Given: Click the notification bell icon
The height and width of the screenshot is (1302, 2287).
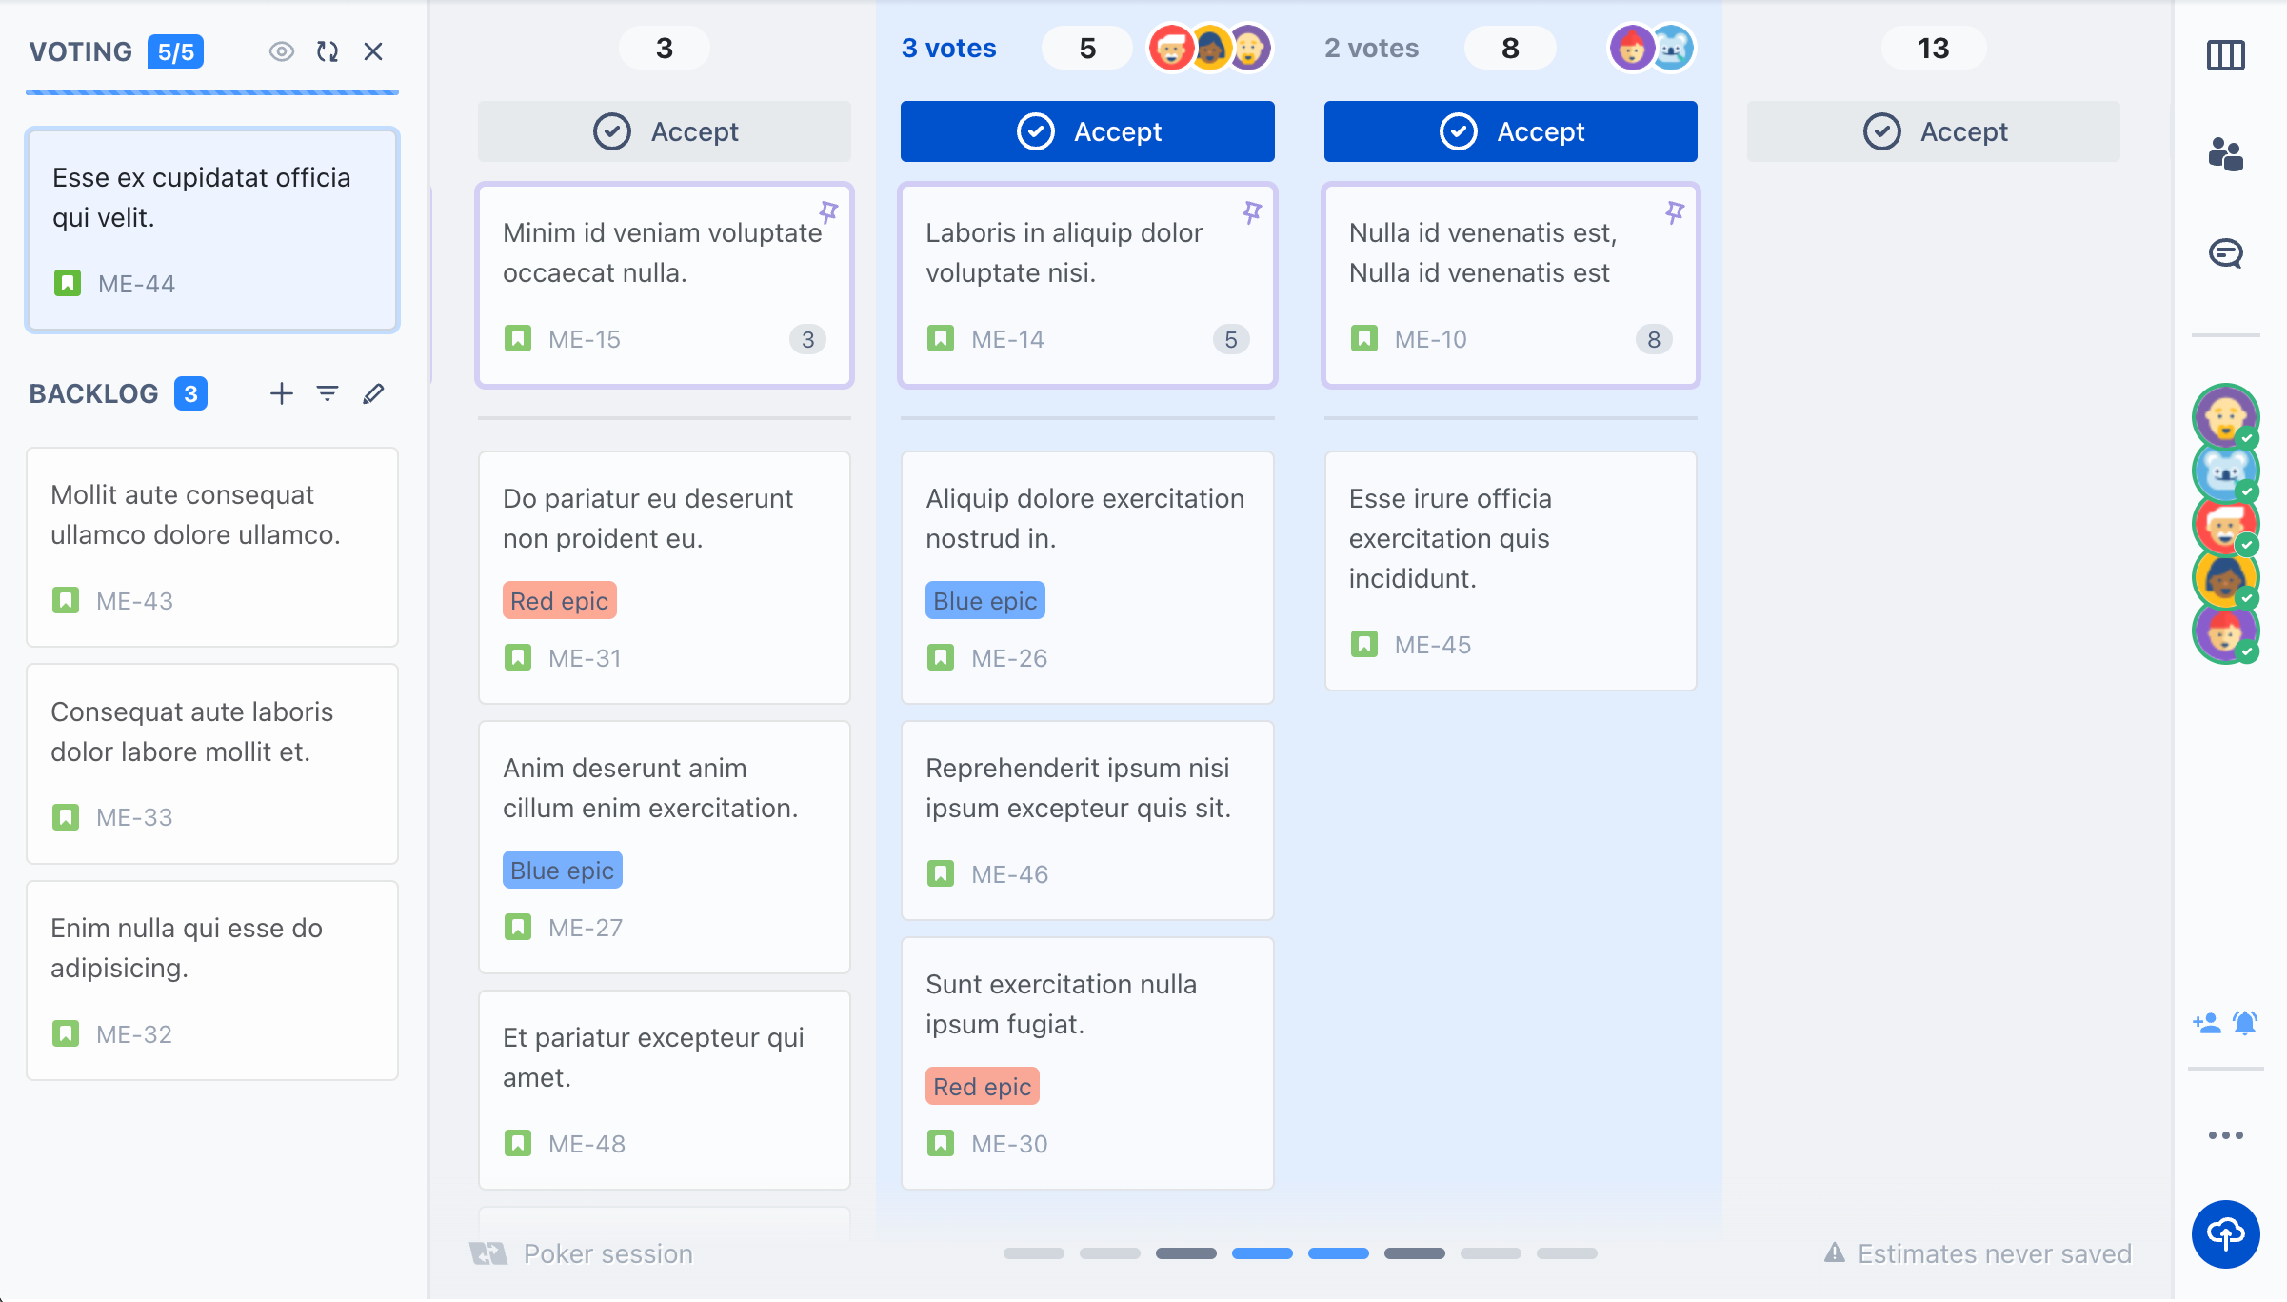Looking at the screenshot, I should (x=2245, y=1023).
